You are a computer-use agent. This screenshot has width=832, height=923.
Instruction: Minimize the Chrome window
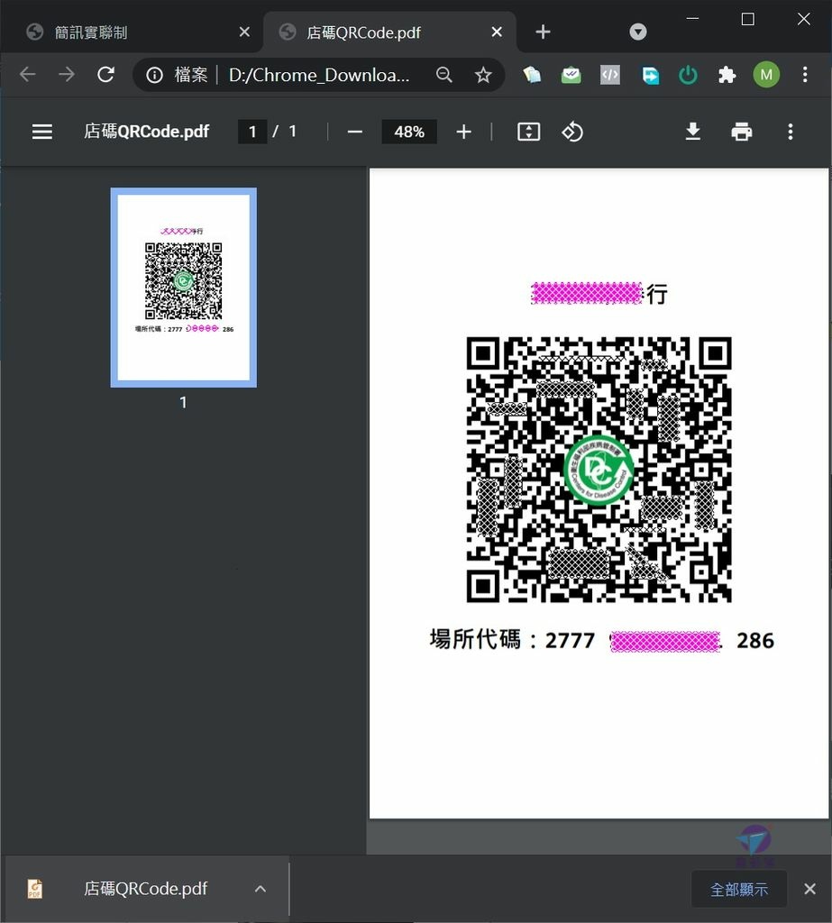pyautogui.click(x=692, y=19)
